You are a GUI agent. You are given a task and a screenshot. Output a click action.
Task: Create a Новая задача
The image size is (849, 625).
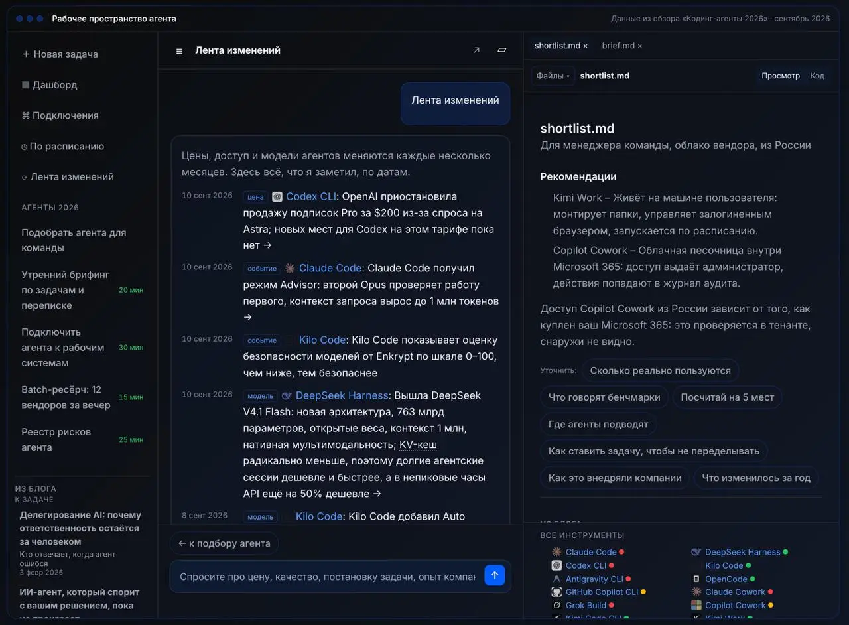(60, 54)
